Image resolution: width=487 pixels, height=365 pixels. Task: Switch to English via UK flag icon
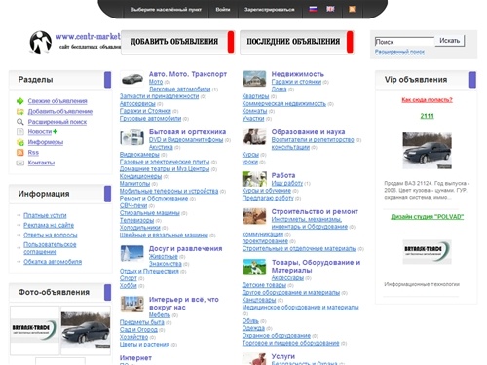pos(330,9)
